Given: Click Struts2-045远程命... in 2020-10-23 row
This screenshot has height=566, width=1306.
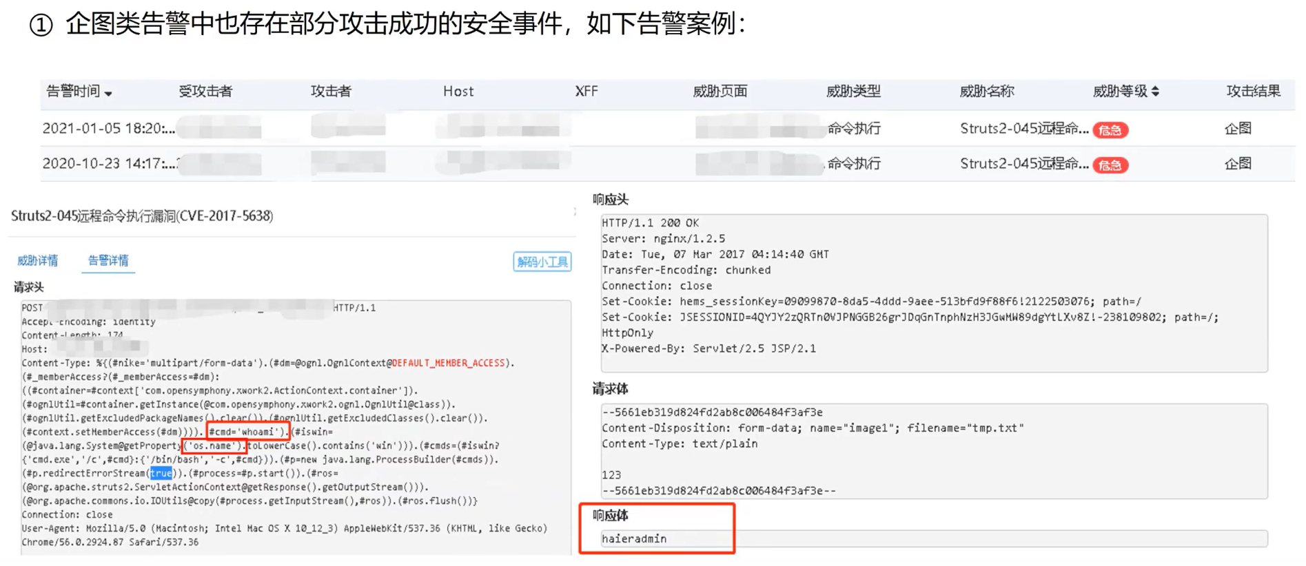Looking at the screenshot, I should point(1024,163).
